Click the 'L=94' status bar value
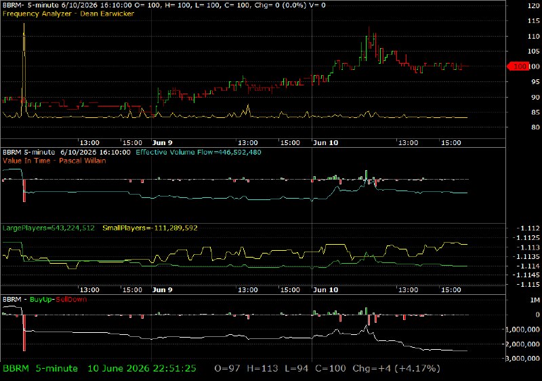 click(296, 369)
